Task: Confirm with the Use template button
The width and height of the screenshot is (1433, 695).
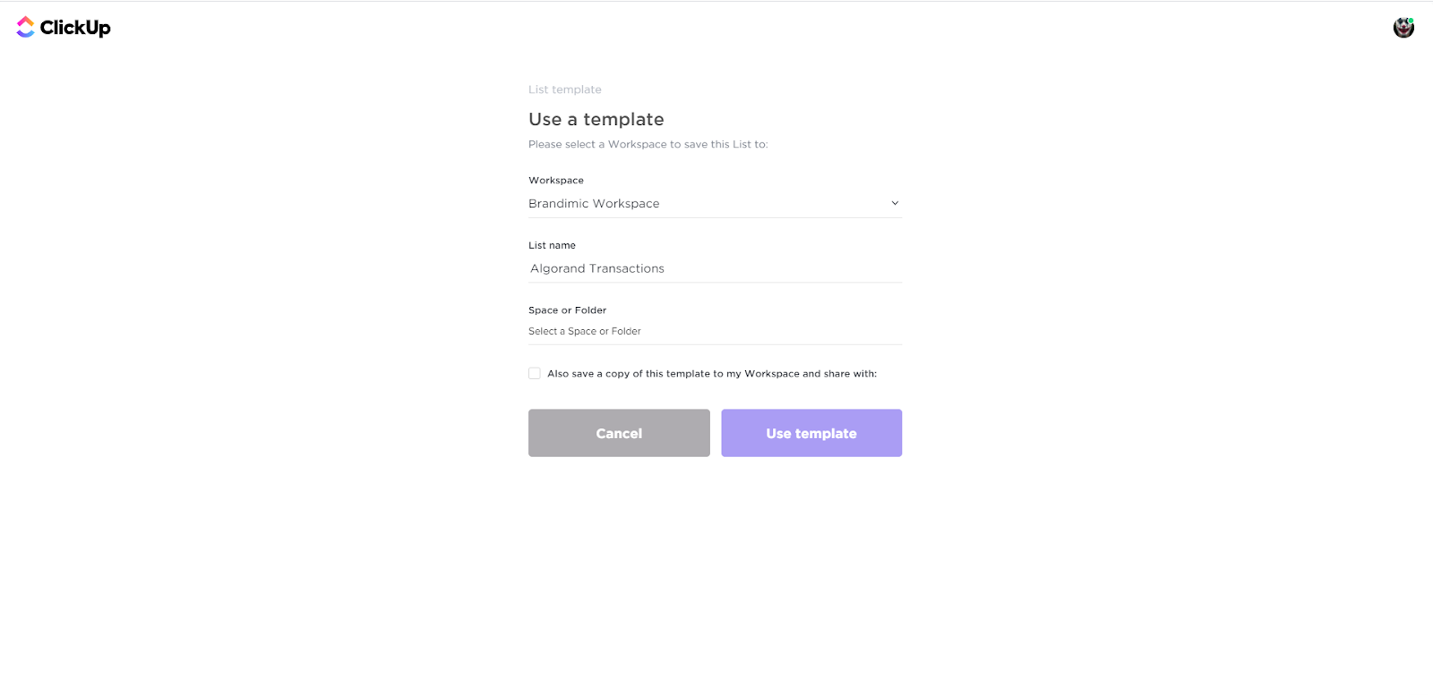Action: (811, 433)
